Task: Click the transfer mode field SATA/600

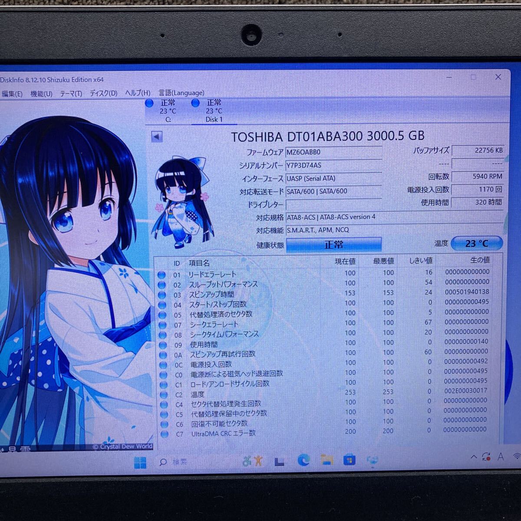Action: (x=333, y=191)
